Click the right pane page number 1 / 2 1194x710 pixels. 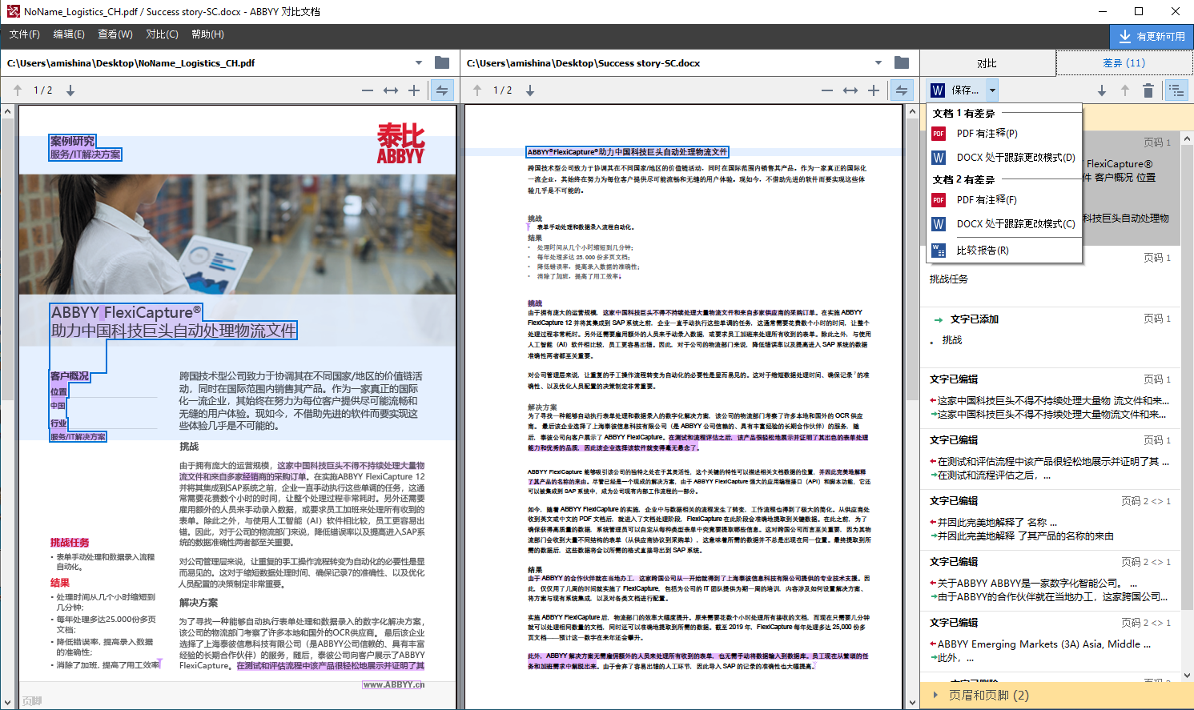click(x=503, y=90)
